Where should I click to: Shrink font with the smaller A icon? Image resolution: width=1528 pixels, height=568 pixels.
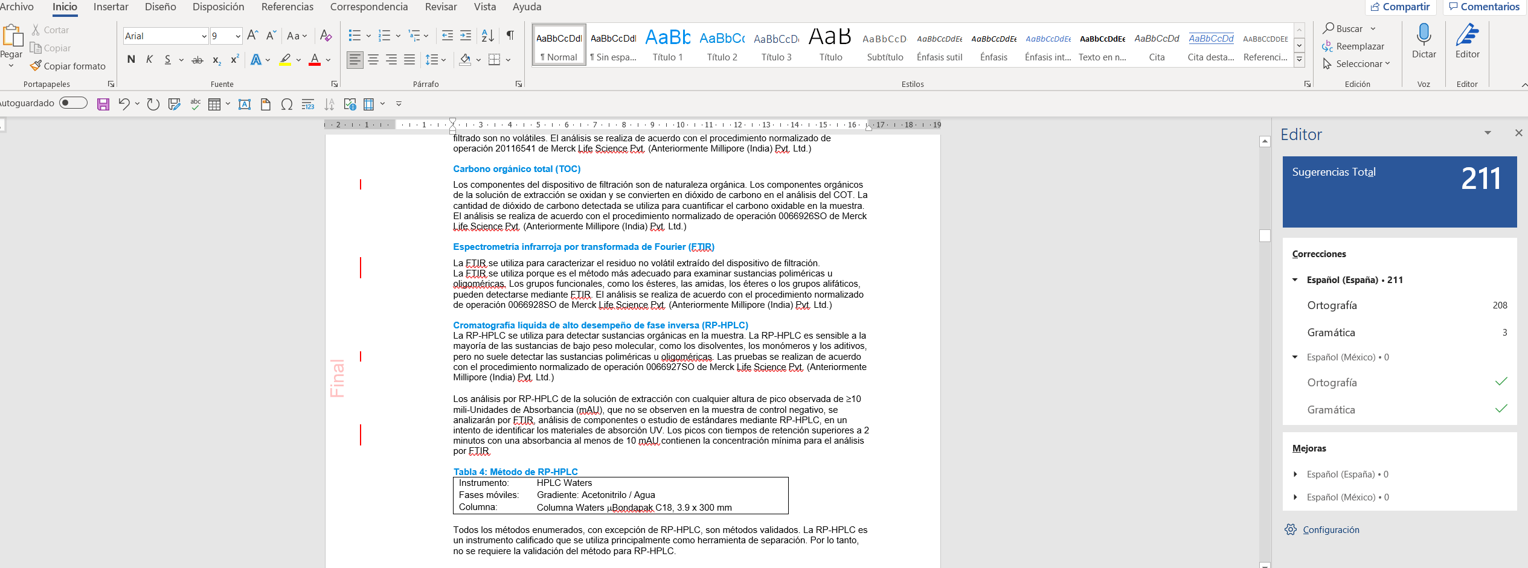[271, 36]
